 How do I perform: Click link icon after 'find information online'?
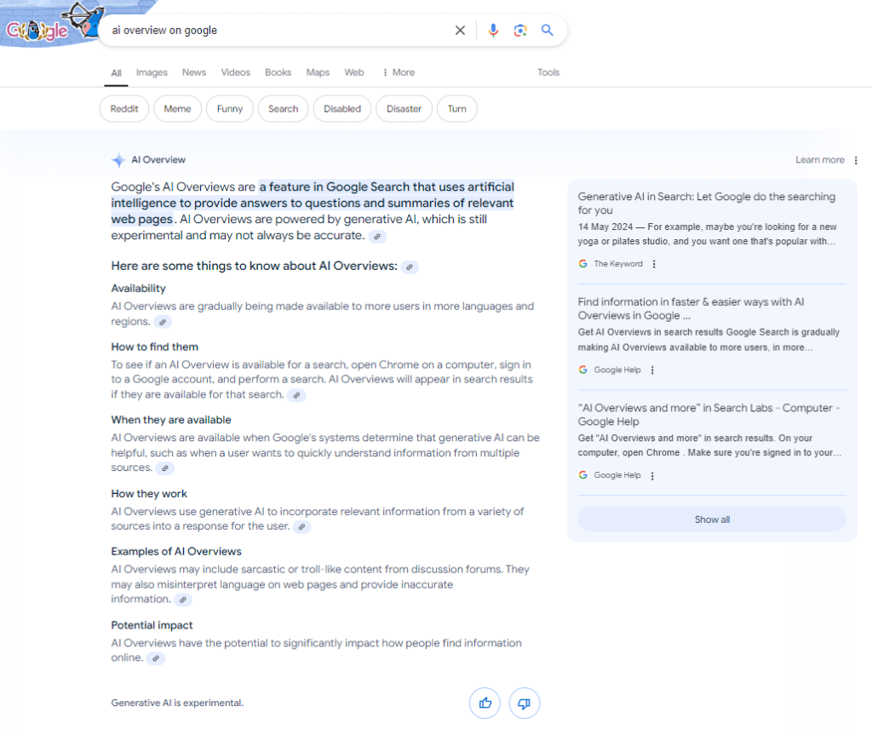coord(156,658)
